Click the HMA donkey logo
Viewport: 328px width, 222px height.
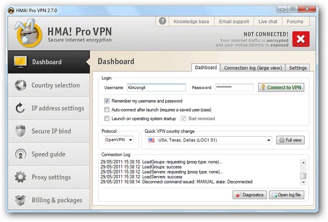[28, 33]
